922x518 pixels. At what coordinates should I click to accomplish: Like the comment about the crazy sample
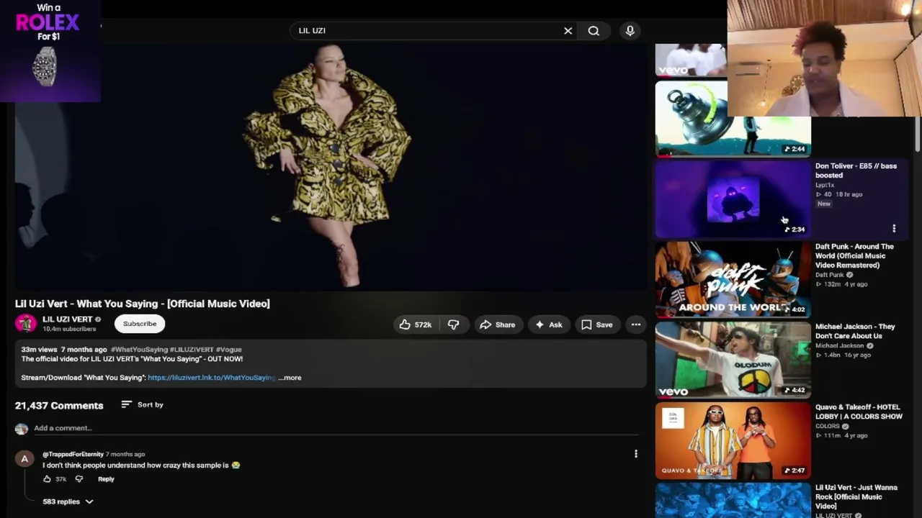pyautogui.click(x=47, y=479)
